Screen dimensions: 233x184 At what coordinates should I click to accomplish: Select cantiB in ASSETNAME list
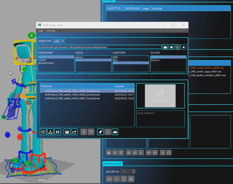56,60
